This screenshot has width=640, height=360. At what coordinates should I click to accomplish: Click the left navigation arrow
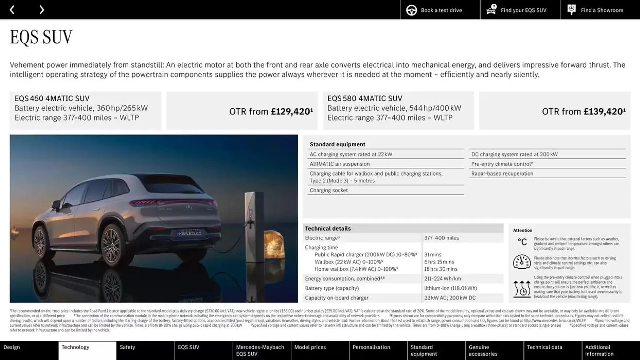[12, 9]
